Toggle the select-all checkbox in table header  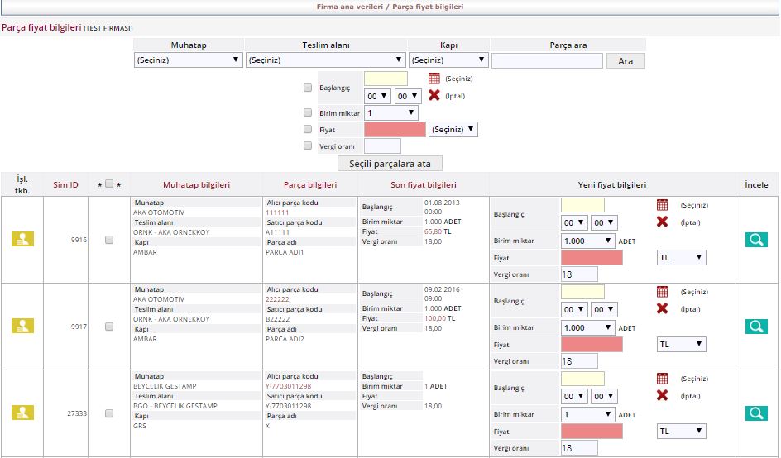pyautogui.click(x=108, y=184)
